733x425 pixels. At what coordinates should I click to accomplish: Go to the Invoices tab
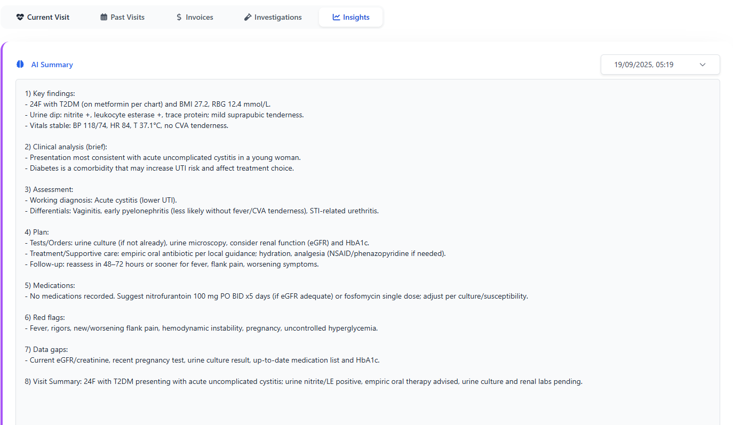click(x=199, y=17)
